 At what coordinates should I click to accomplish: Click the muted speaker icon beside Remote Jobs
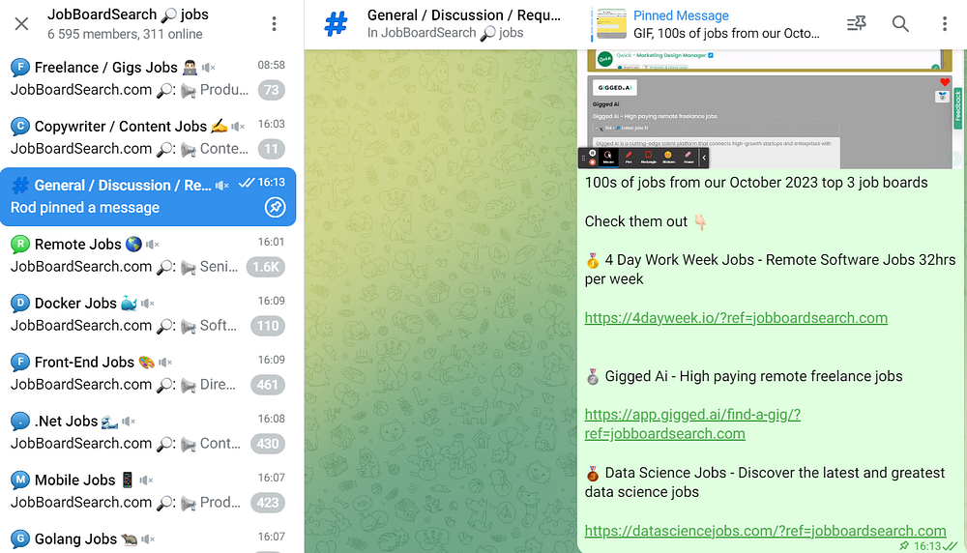(153, 245)
